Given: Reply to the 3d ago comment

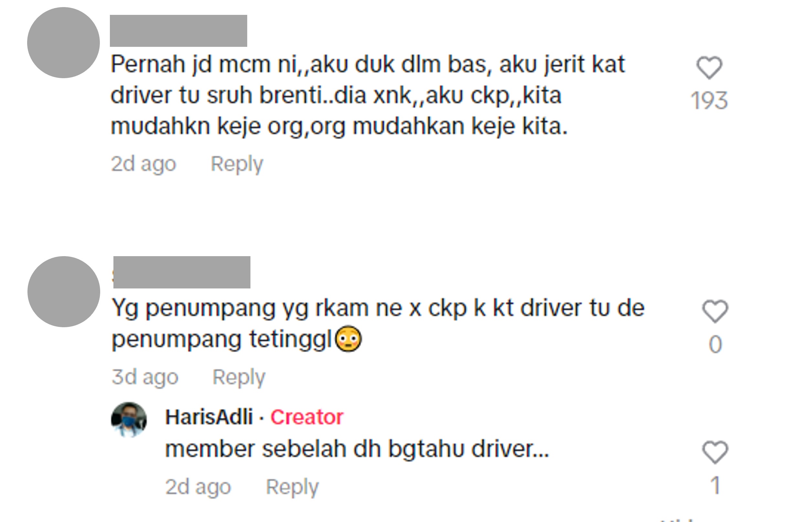Looking at the screenshot, I should (239, 378).
